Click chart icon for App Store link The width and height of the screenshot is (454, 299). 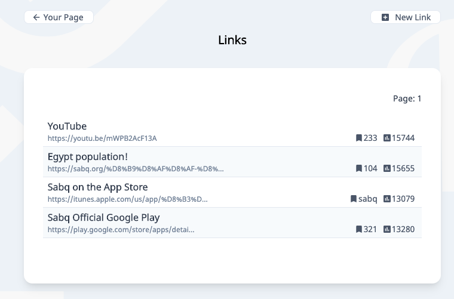click(387, 199)
